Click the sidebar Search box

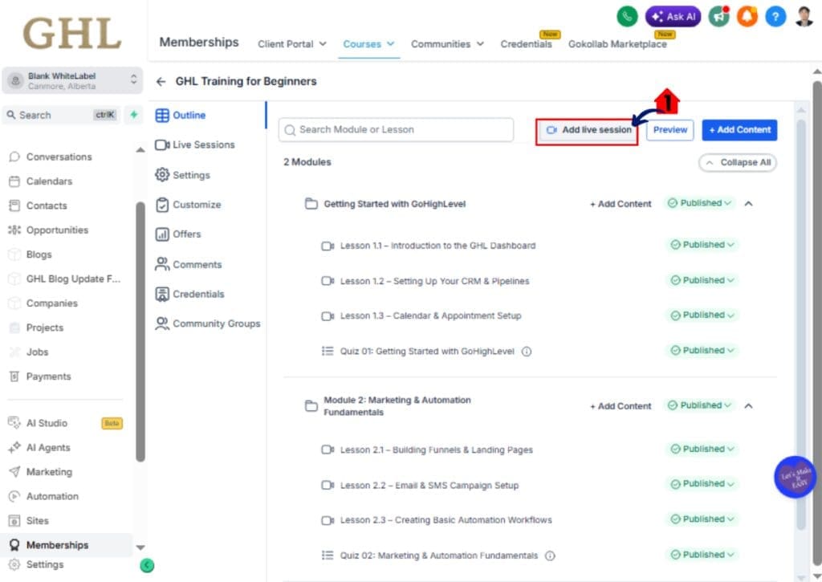coord(61,115)
